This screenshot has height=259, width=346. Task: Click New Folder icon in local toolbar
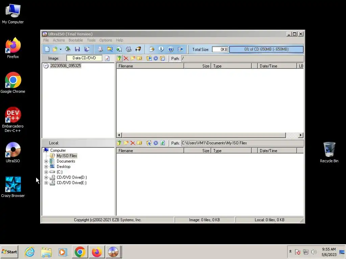[x=126, y=143]
